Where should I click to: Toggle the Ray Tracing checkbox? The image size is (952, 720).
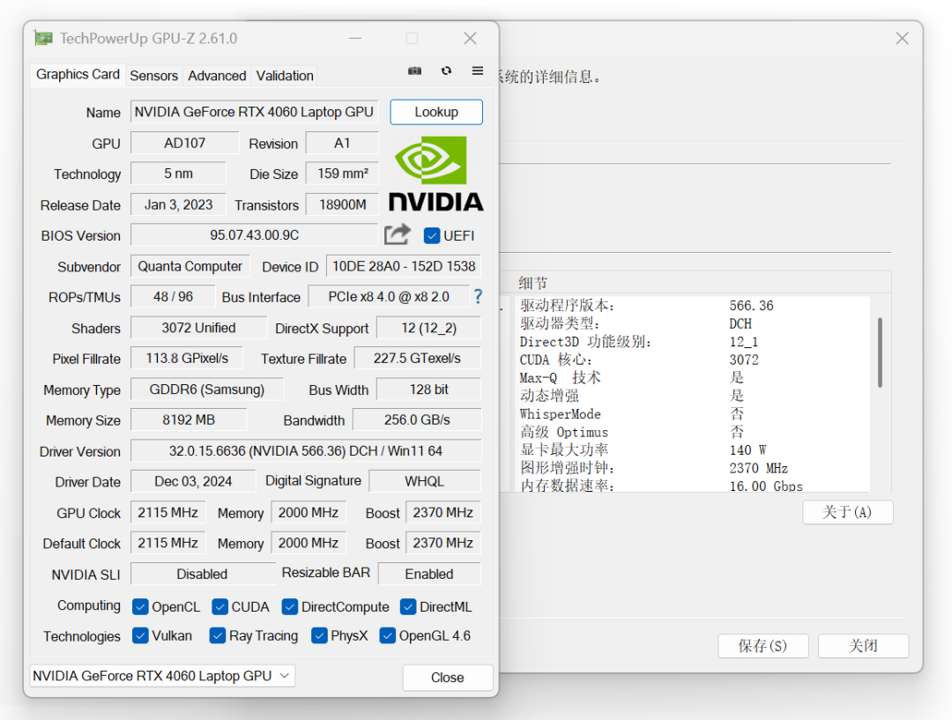click(218, 635)
